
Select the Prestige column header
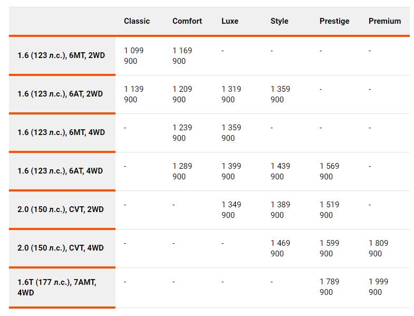pyautogui.click(x=334, y=21)
